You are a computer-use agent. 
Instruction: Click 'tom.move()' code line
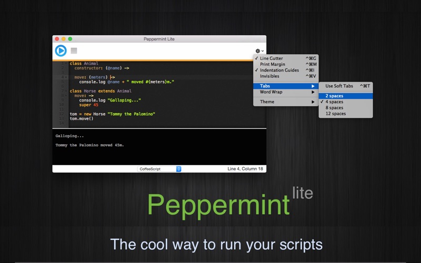pos(82,119)
